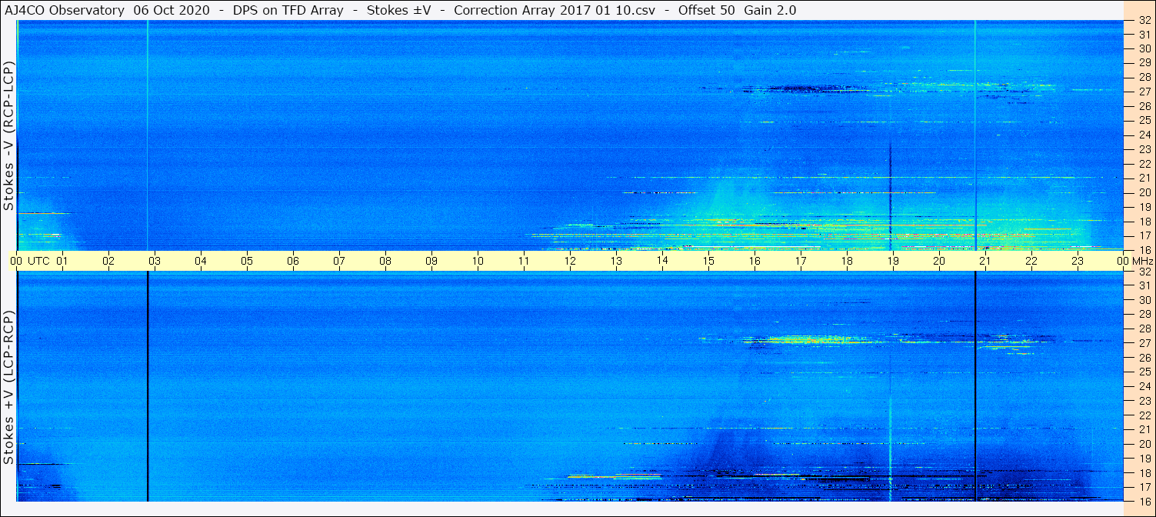Select hour "14" on the UTC axis

coord(662,261)
